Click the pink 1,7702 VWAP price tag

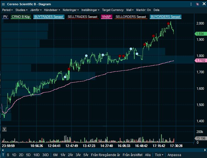click(x=200, y=61)
